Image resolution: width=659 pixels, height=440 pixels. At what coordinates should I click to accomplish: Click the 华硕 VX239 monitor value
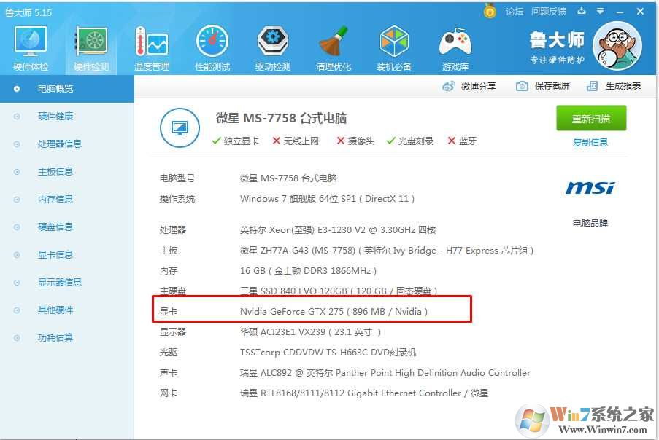tap(310, 332)
